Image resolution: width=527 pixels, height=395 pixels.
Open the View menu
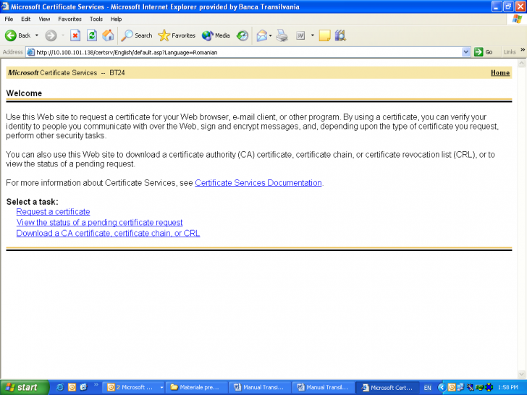point(44,19)
